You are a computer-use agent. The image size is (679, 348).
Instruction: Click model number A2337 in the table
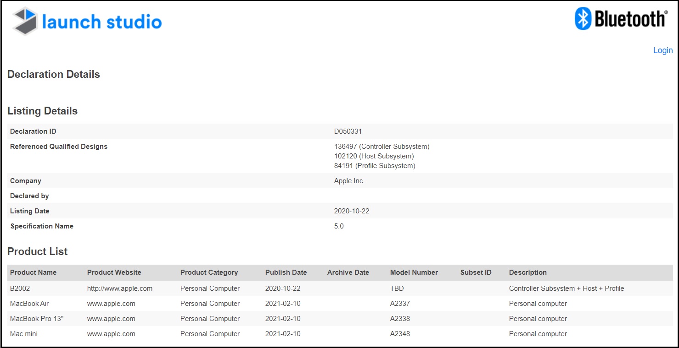(x=400, y=304)
